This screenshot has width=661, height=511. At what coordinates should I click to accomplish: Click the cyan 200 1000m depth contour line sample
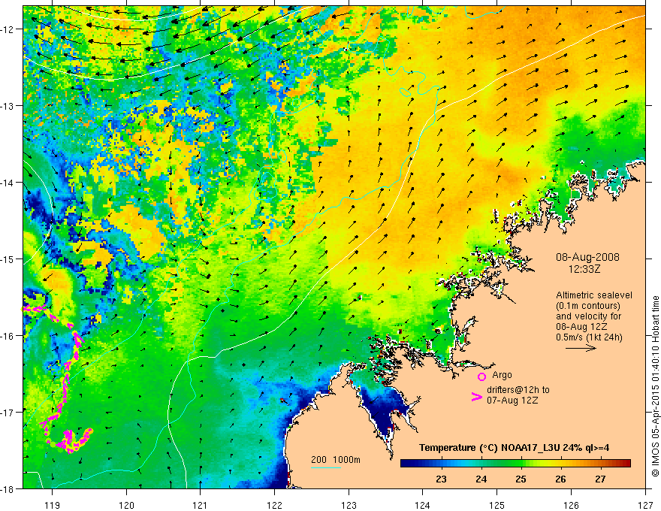point(326,467)
